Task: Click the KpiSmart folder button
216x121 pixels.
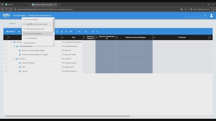Action: click(10, 32)
